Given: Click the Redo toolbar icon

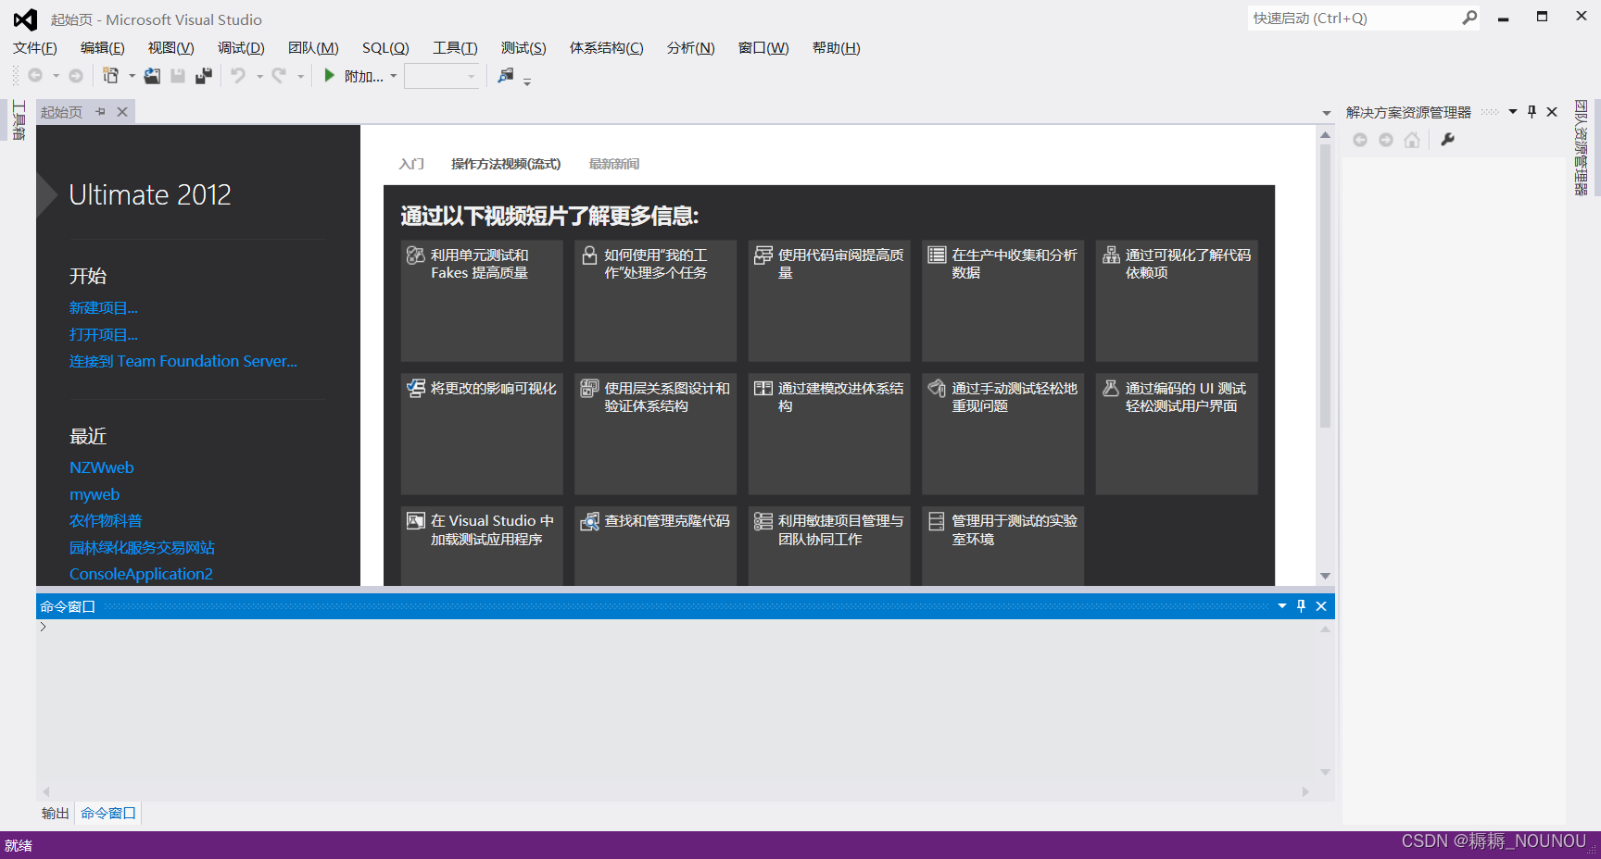Looking at the screenshot, I should tap(279, 76).
